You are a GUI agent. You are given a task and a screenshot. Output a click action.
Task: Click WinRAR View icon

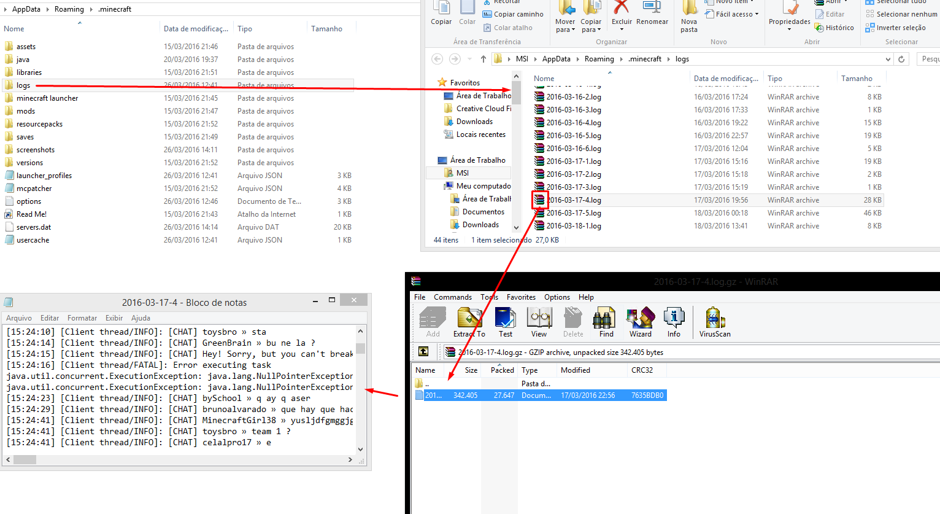click(x=539, y=322)
